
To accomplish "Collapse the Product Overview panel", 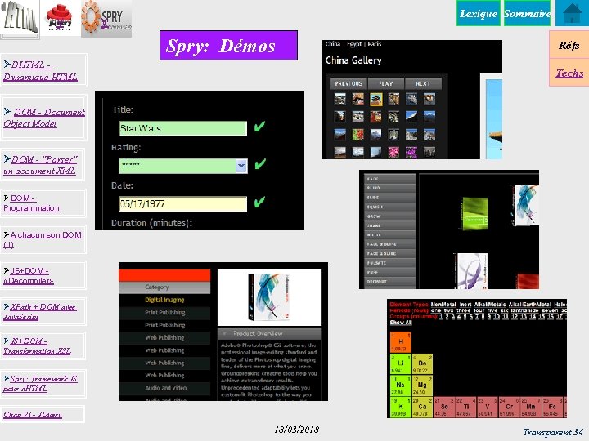I will tap(269, 333).
